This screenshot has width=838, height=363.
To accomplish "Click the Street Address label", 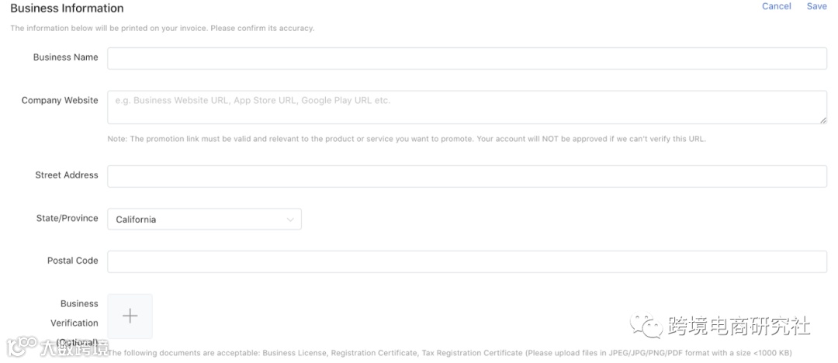I will 66,175.
